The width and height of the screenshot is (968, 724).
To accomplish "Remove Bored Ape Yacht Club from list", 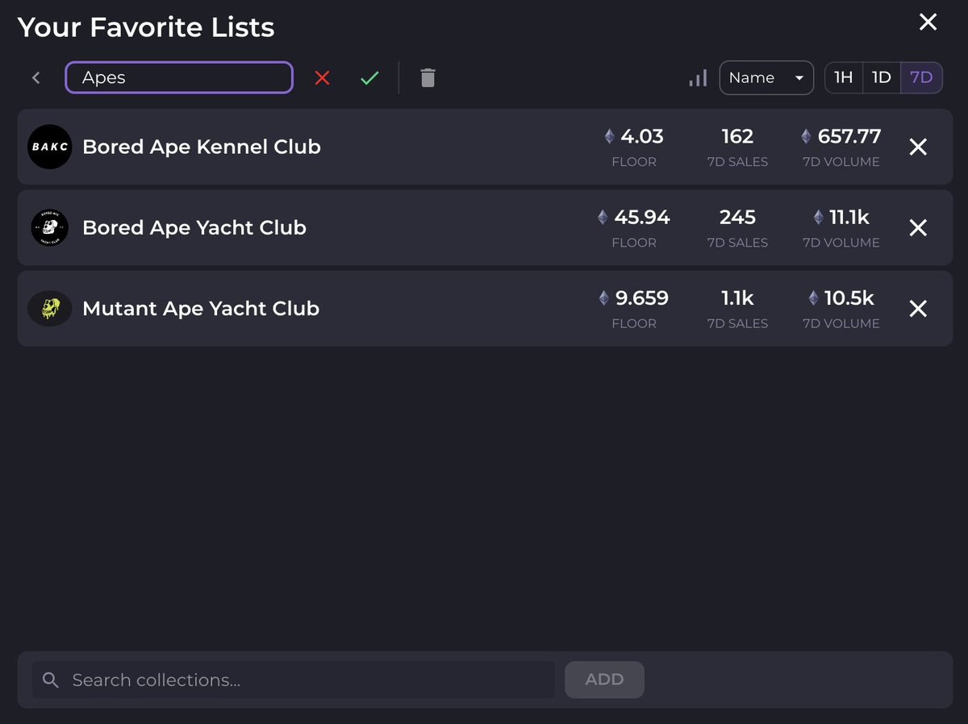I will point(918,227).
